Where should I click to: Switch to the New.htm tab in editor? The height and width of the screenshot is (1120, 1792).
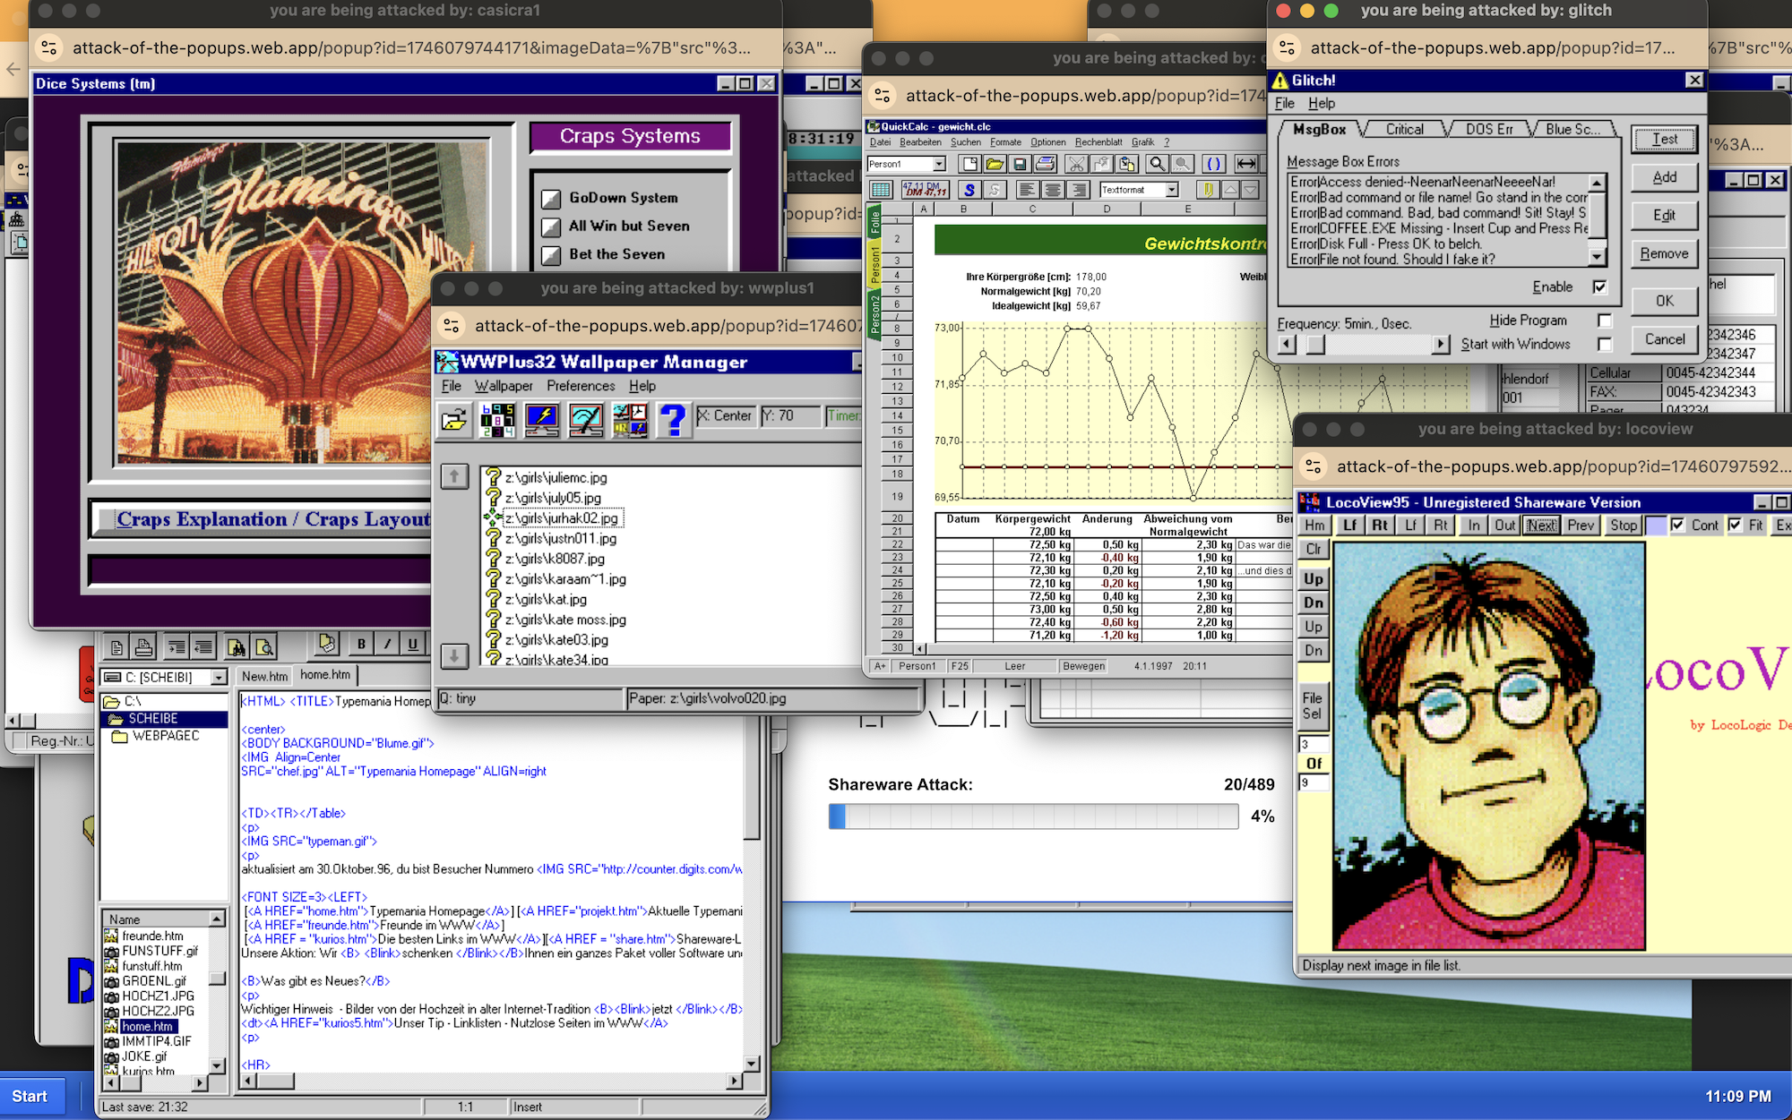click(264, 677)
